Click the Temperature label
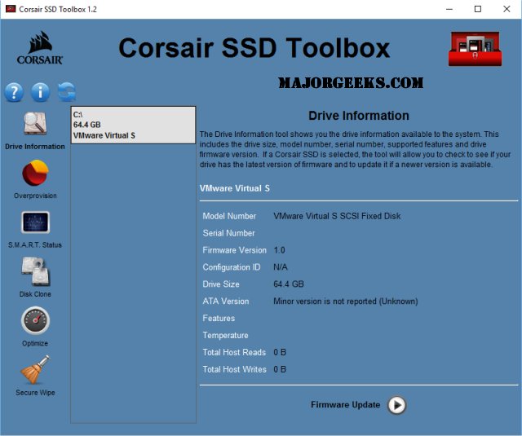Screen dimensions: 522x436 click(x=225, y=335)
